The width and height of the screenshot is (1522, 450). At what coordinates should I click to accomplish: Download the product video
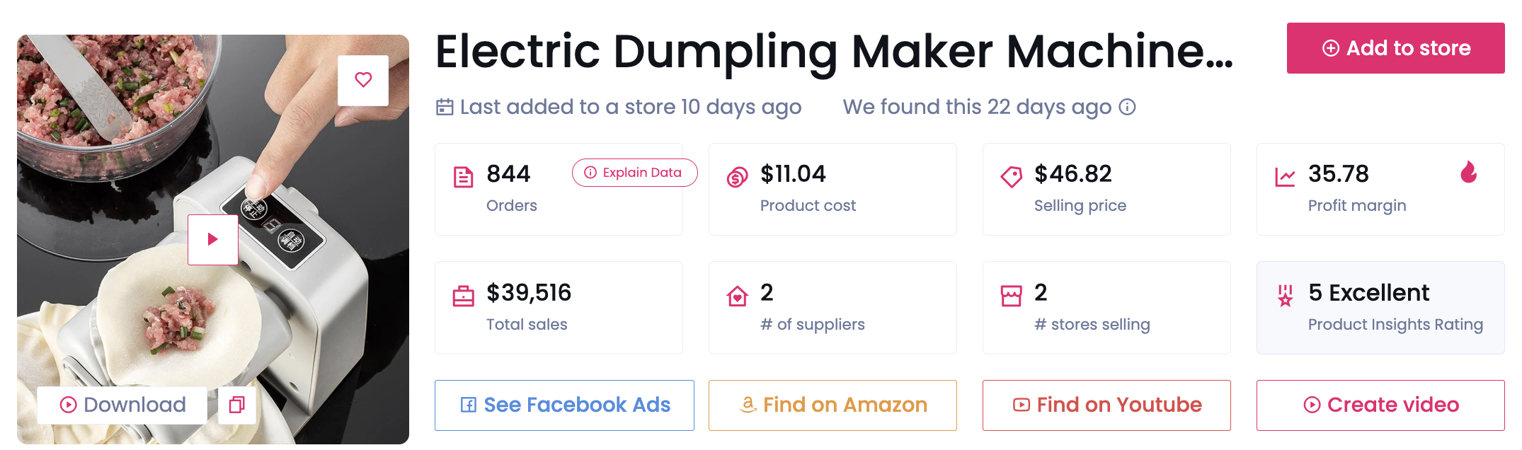coord(122,405)
